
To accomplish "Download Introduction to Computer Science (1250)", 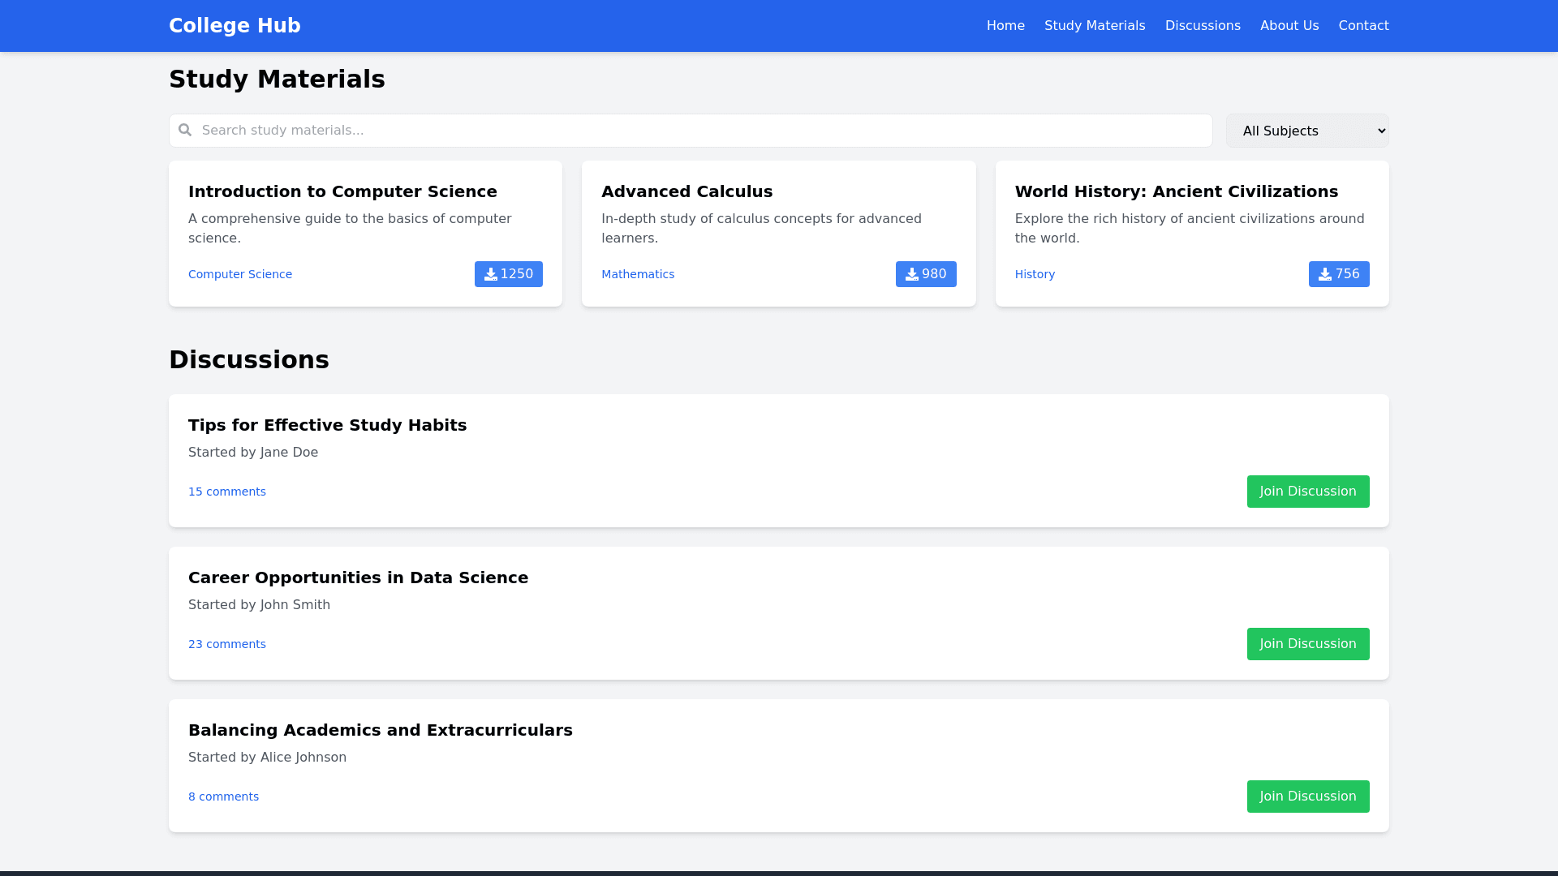I will (x=508, y=274).
